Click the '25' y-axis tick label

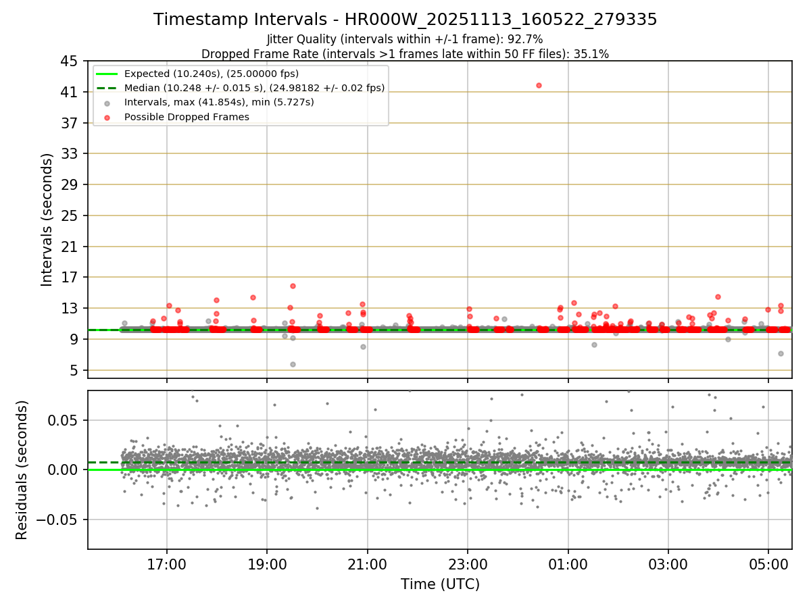[x=70, y=216]
